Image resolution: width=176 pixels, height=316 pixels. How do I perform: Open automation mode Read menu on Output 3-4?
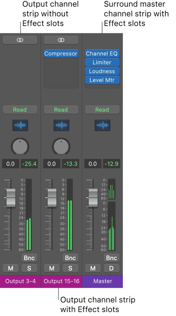point(20,110)
